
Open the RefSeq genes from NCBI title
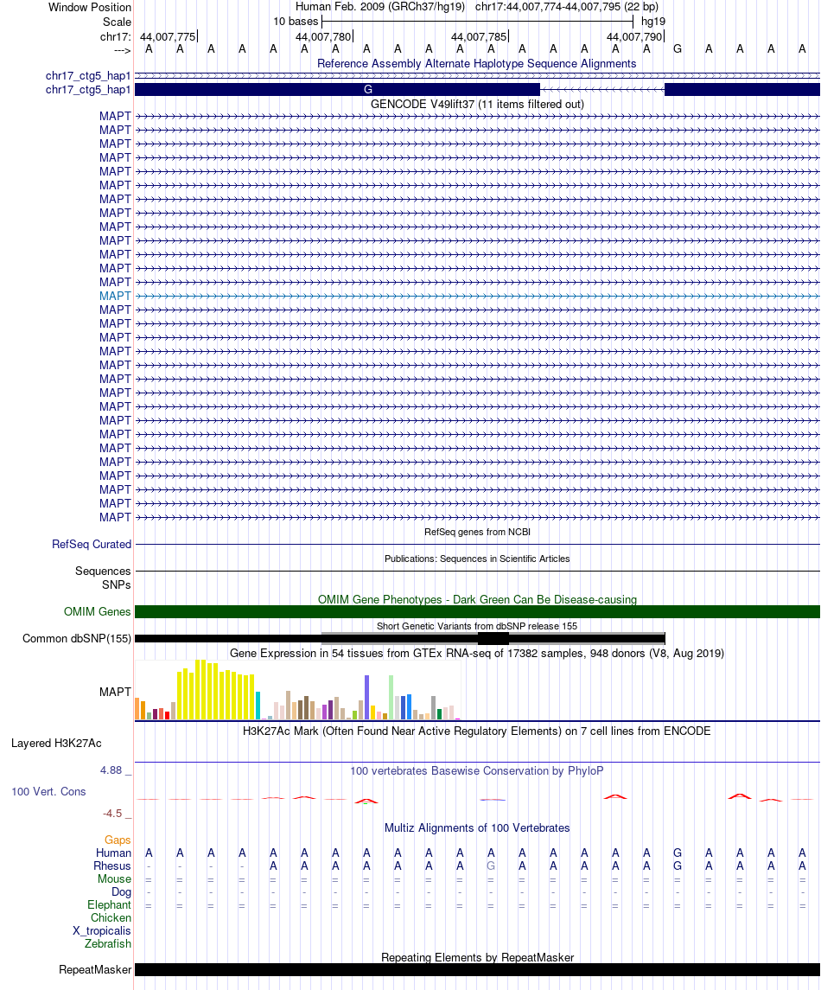[x=477, y=533]
